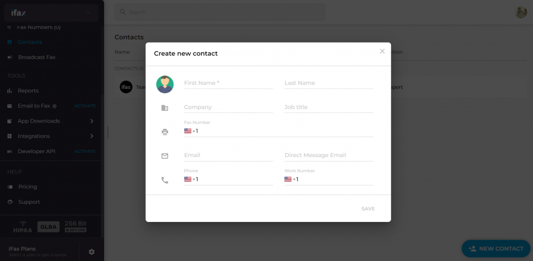Click the company building icon
533x261 pixels.
click(165, 108)
